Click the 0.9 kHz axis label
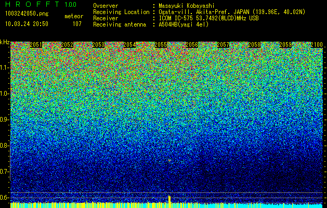The height and width of the screenshot is (208, 327). click(4, 120)
